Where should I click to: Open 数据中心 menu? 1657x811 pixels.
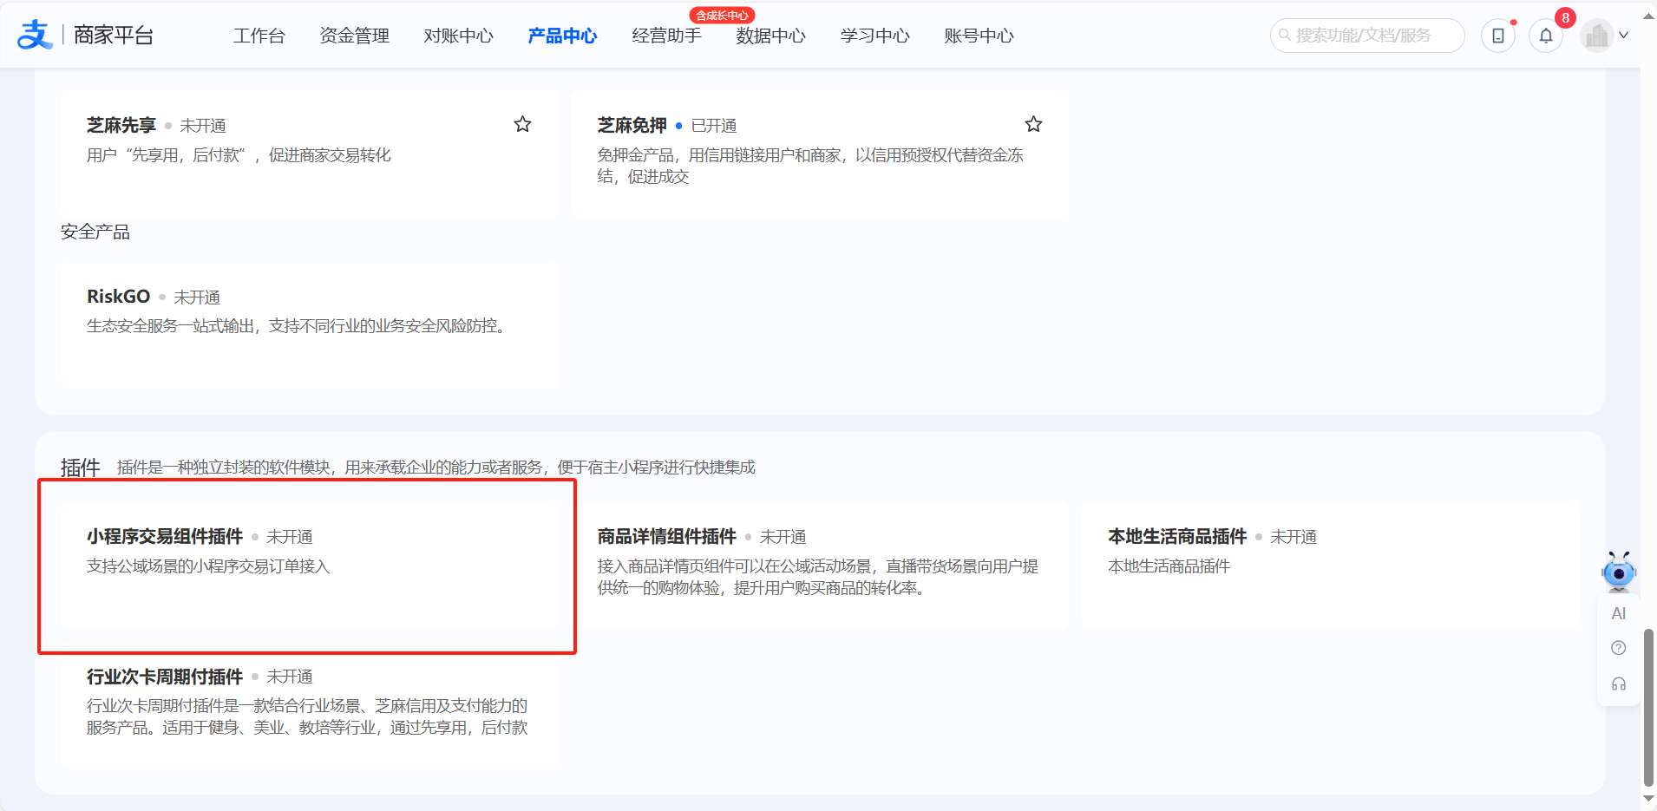(x=770, y=36)
